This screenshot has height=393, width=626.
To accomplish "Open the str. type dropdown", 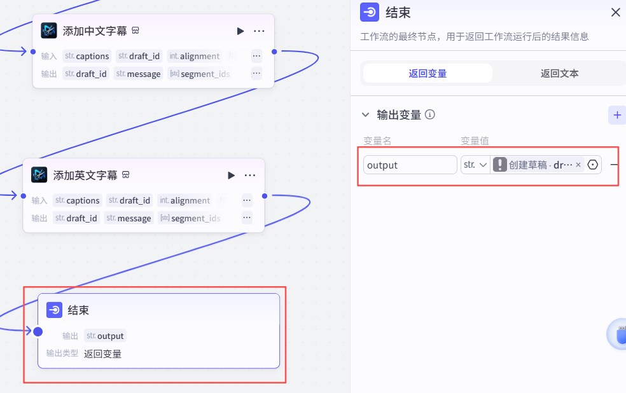I will [475, 164].
